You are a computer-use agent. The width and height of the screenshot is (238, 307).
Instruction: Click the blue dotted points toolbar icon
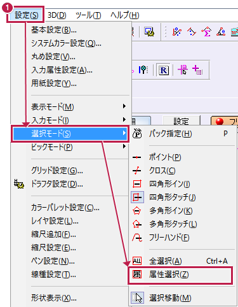(176, 32)
